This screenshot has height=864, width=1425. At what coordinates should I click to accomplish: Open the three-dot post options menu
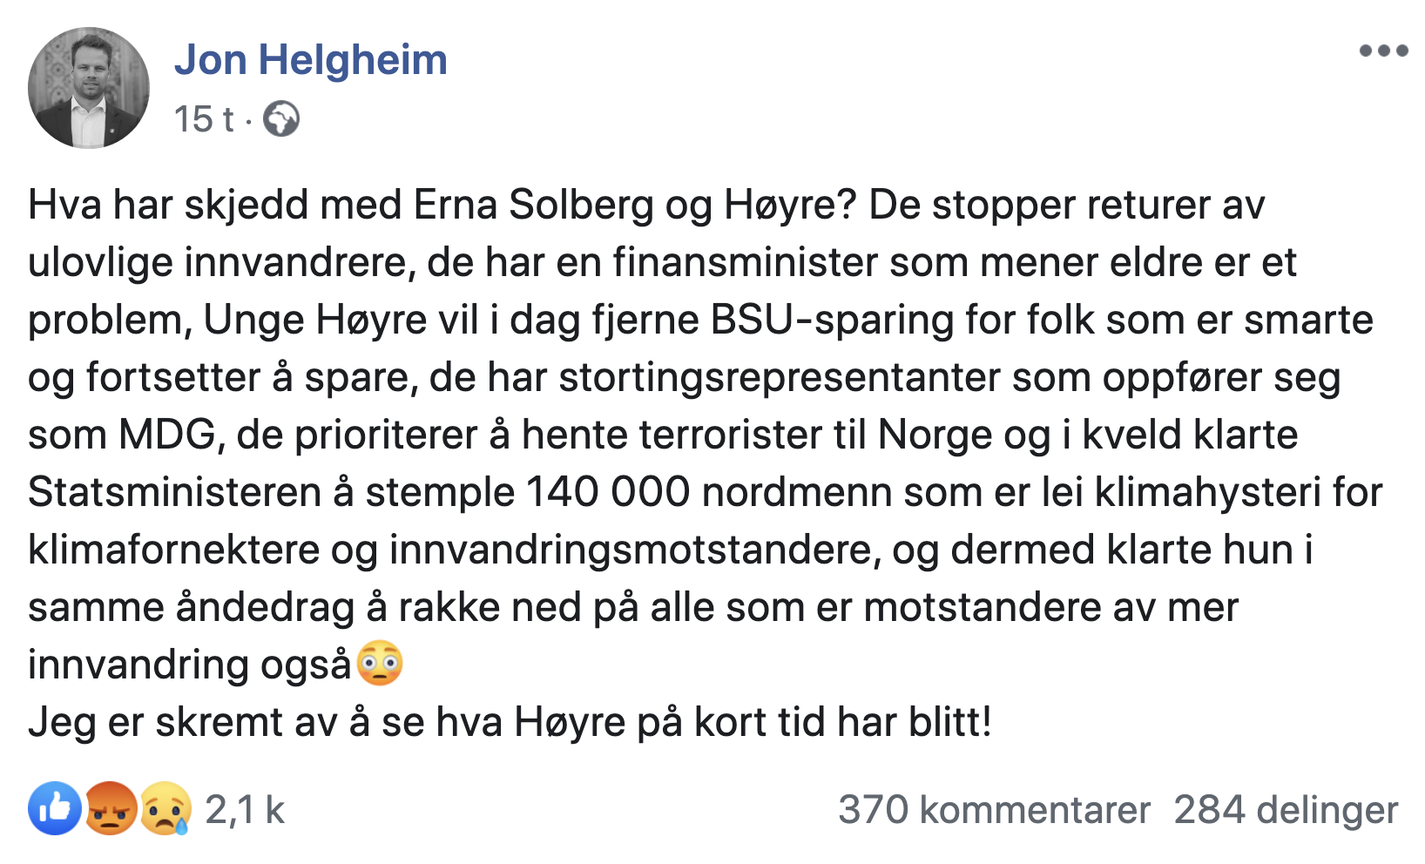tap(1383, 51)
